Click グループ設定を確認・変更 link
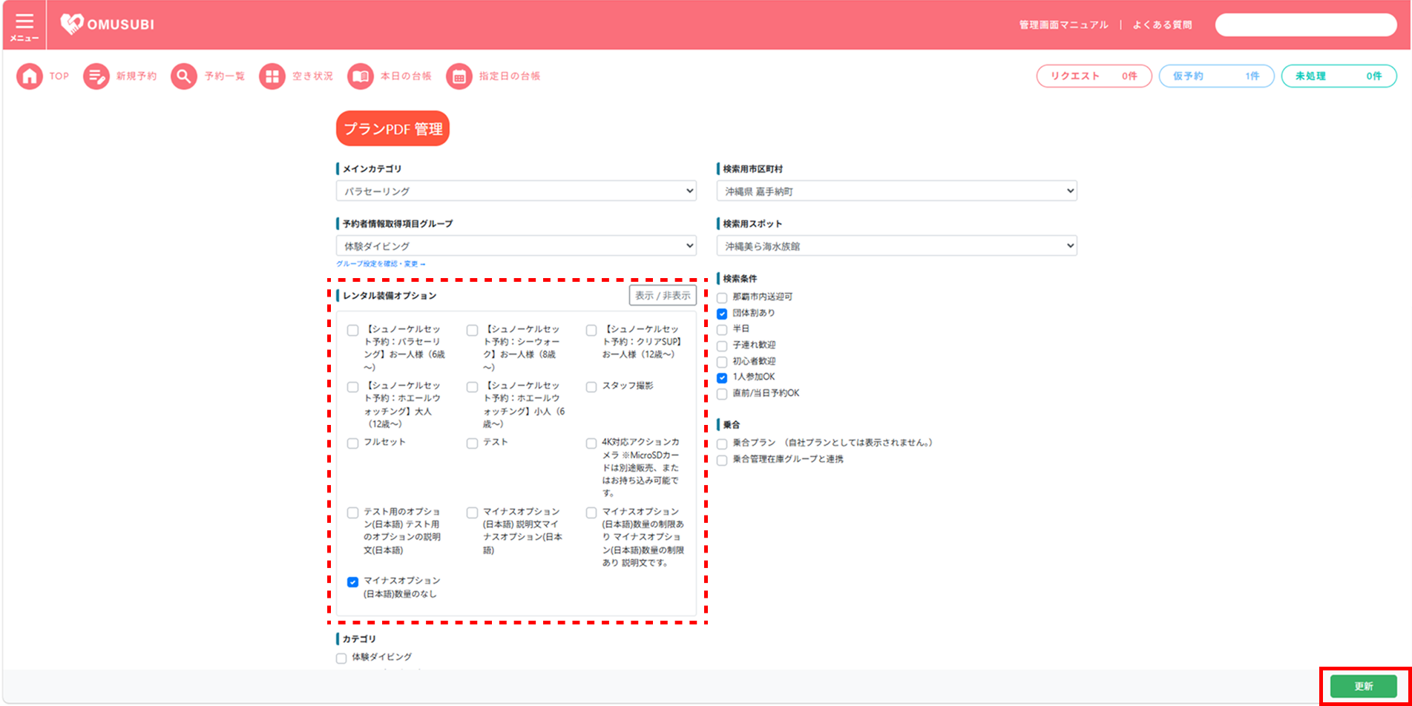This screenshot has width=1412, height=706. (x=381, y=264)
